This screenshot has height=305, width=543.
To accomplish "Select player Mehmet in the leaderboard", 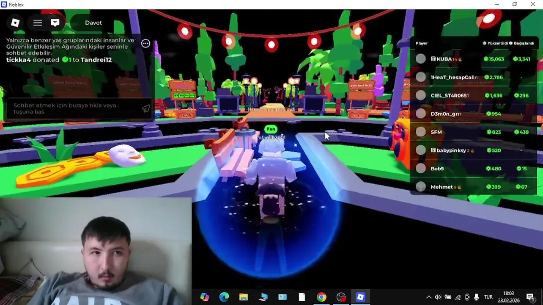I will click(x=474, y=186).
